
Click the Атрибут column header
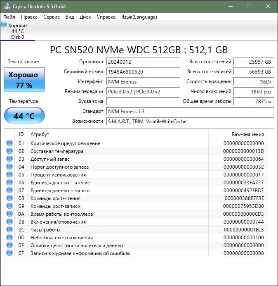pos(118,134)
